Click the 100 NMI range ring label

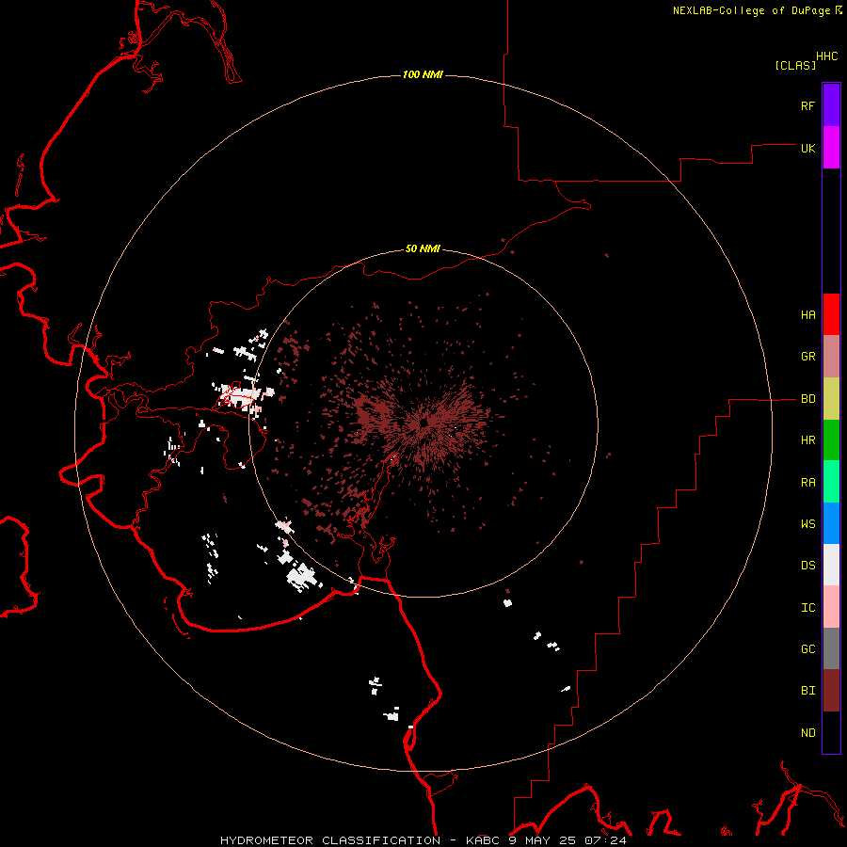point(423,74)
